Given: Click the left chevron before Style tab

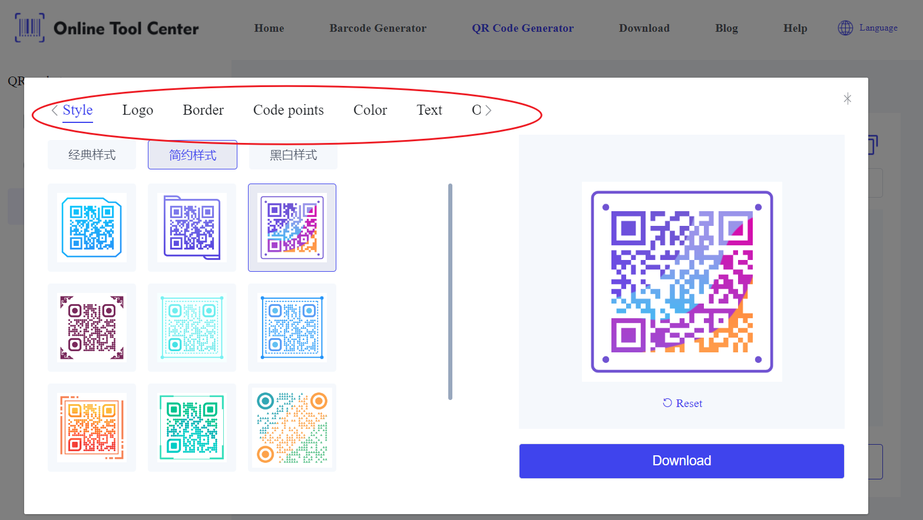Looking at the screenshot, I should pyautogui.click(x=55, y=110).
